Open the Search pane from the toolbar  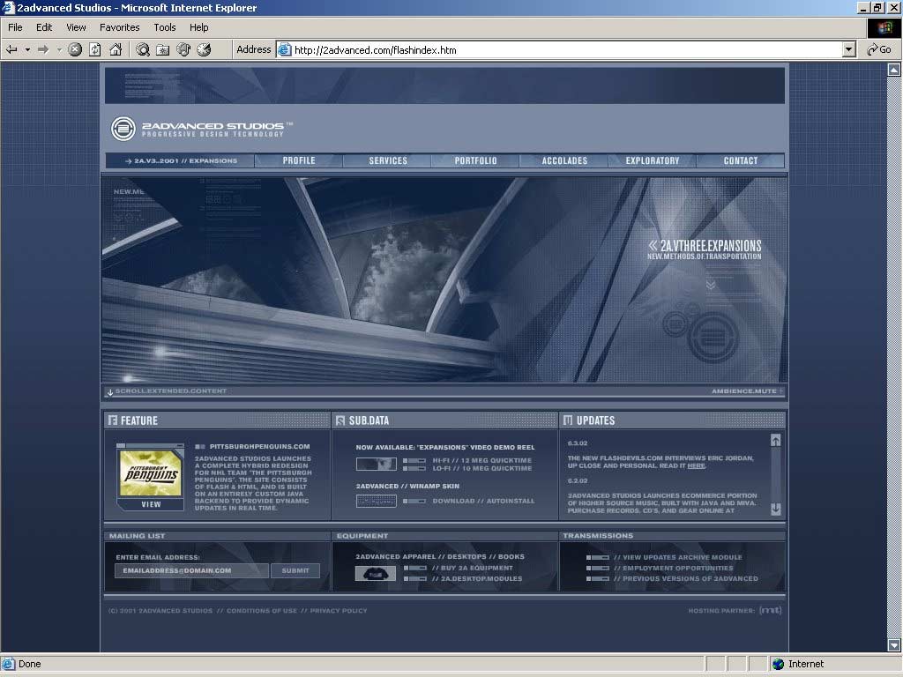[x=143, y=50]
